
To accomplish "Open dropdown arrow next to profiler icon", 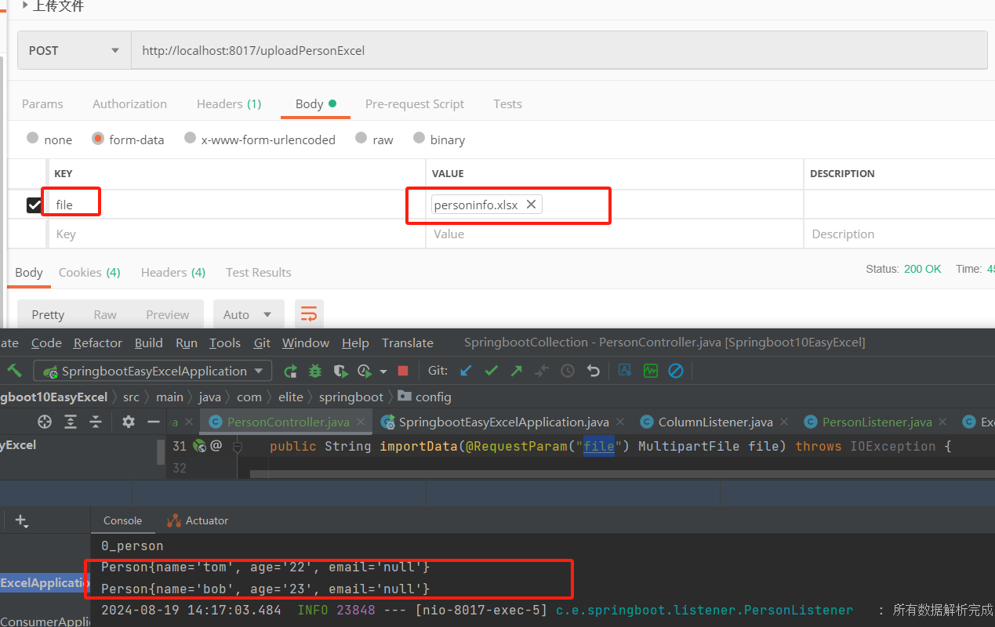I will (x=383, y=371).
